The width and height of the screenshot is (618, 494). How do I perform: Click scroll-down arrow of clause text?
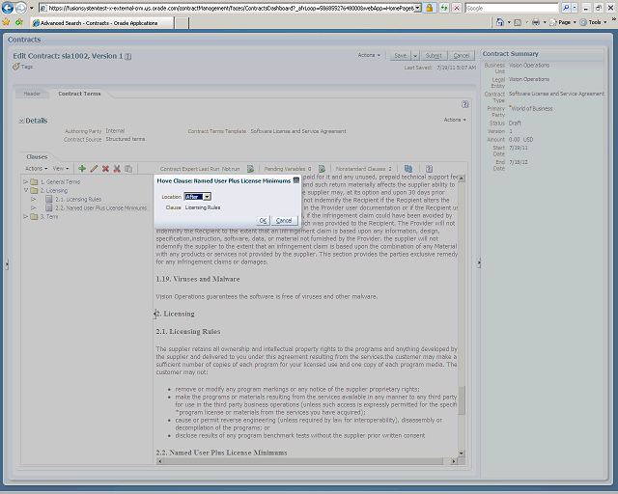[462, 453]
